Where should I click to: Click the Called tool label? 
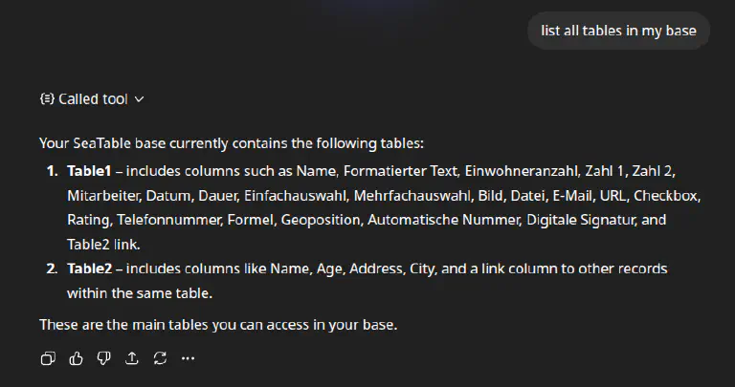(x=93, y=98)
